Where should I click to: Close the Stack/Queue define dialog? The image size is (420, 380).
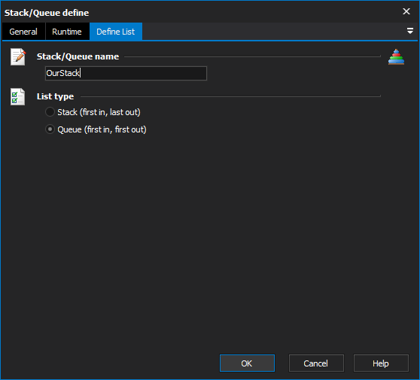click(406, 11)
